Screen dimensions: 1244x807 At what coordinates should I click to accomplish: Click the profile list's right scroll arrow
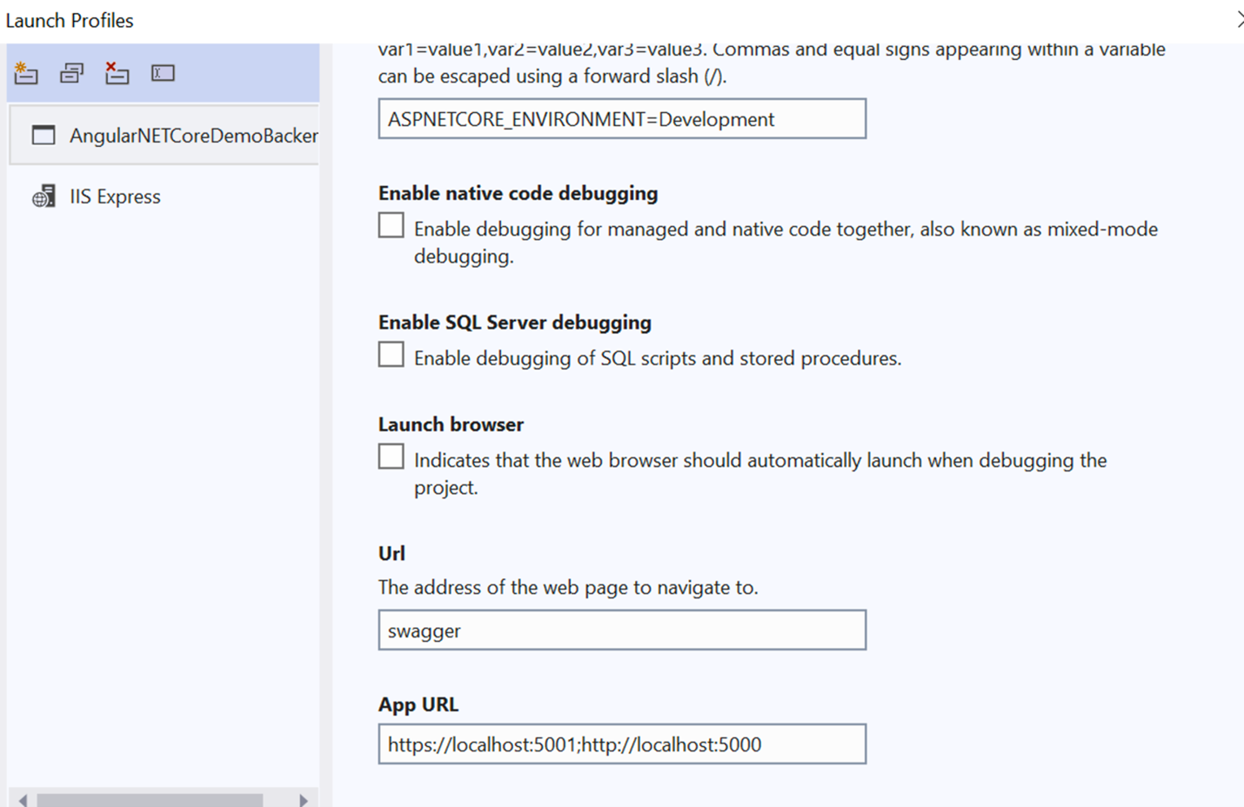tap(303, 799)
